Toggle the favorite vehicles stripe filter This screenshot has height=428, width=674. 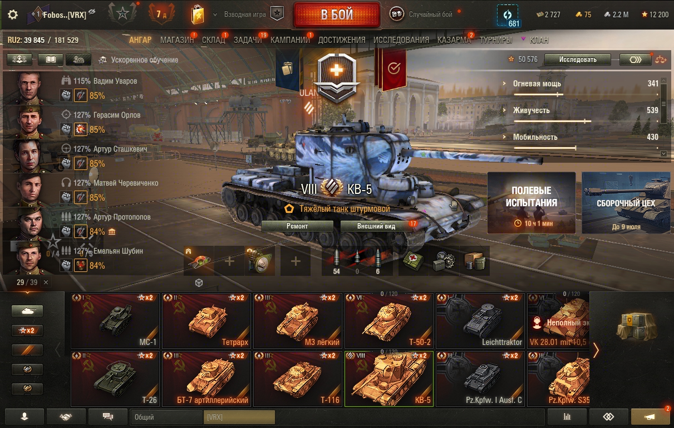(x=27, y=350)
